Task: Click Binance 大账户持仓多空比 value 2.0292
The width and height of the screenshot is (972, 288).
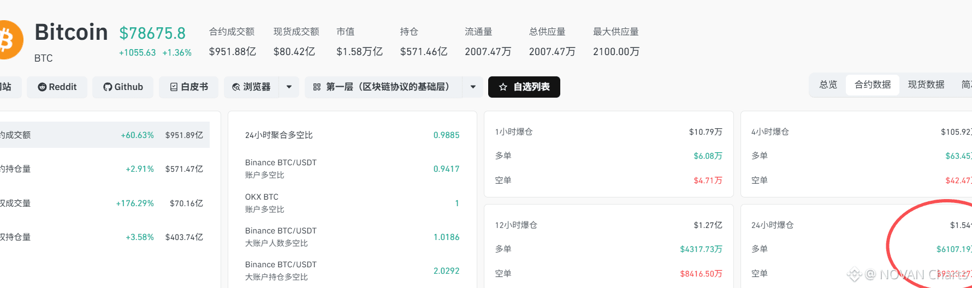Action: [446, 271]
